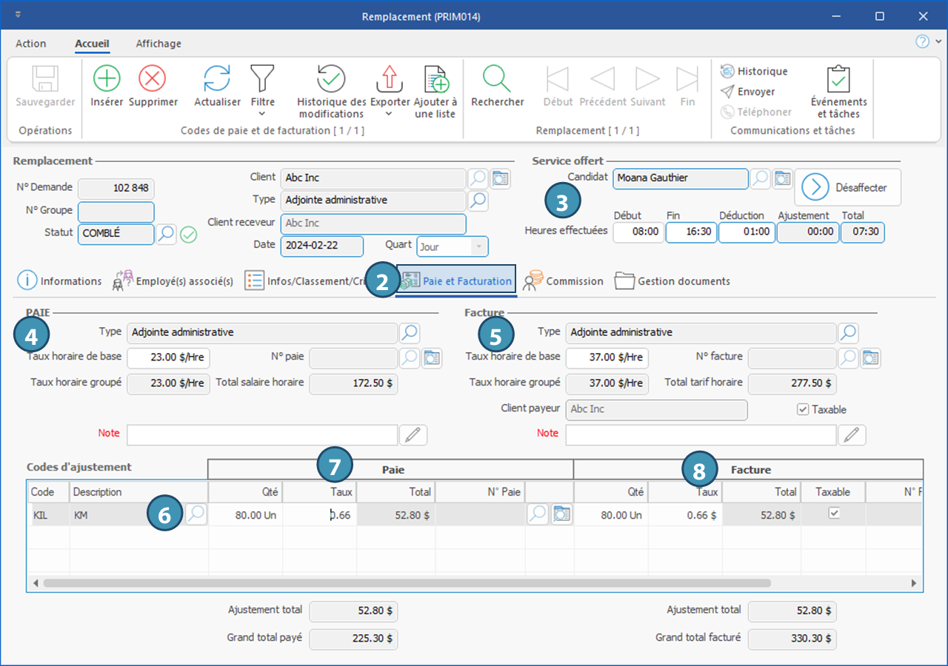
Task: Click the horizontal scrollbar of adjustment grid
Action: tap(406, 583)
